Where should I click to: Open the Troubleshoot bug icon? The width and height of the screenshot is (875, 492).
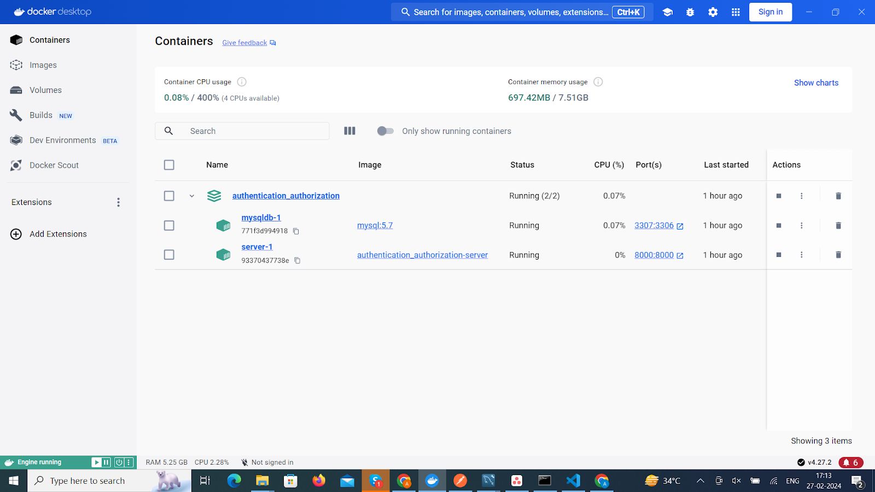pos(690,12)
